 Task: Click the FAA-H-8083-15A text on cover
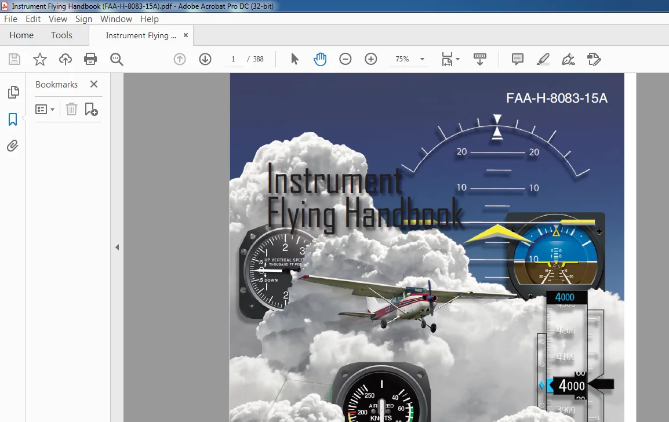557,98
